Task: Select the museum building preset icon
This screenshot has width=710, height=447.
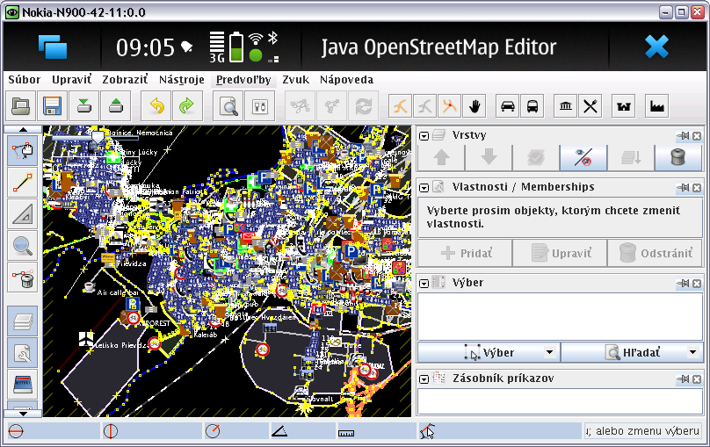Action: coord(566,106)
